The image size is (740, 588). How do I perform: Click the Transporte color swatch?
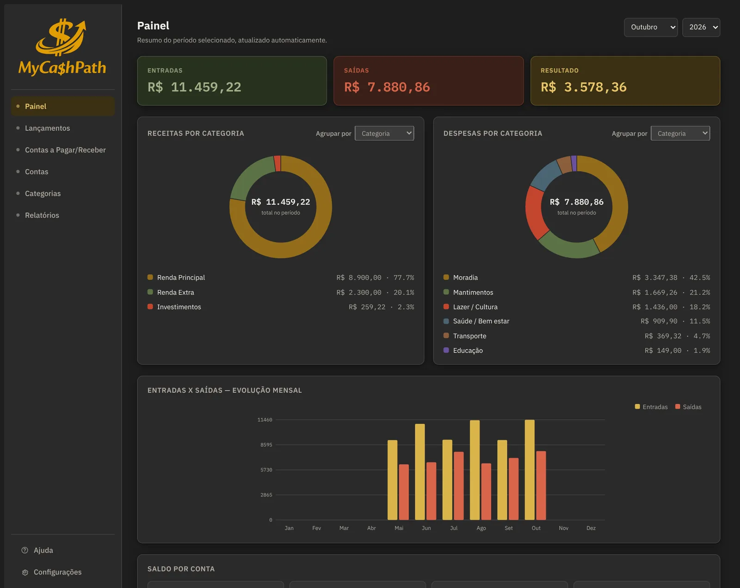(446, 335)
